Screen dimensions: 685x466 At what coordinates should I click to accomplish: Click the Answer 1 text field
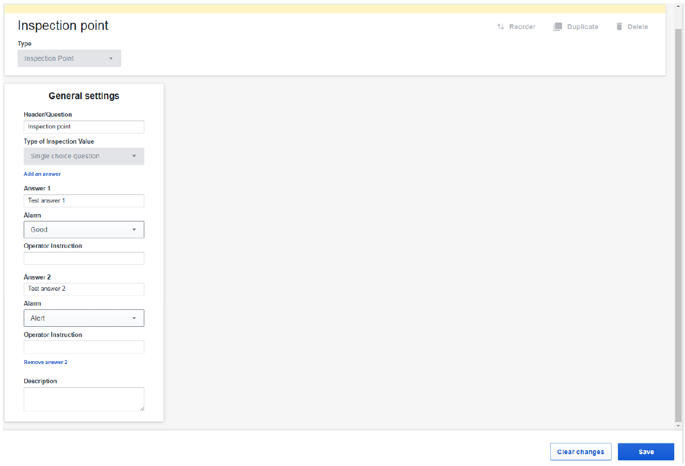pyautogui.click(x=84, y=201)
